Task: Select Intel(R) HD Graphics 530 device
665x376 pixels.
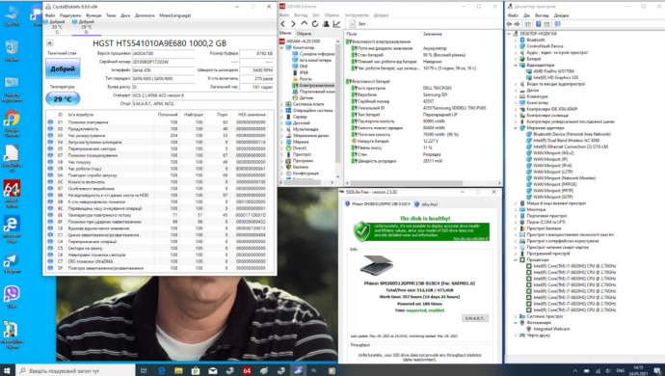Action: coord(552,78)
